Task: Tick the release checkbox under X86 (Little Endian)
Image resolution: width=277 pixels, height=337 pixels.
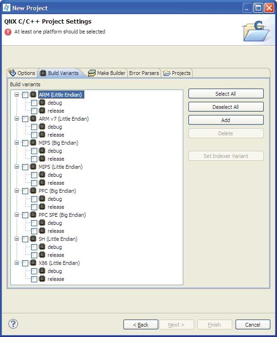Action: coord(34,279)
